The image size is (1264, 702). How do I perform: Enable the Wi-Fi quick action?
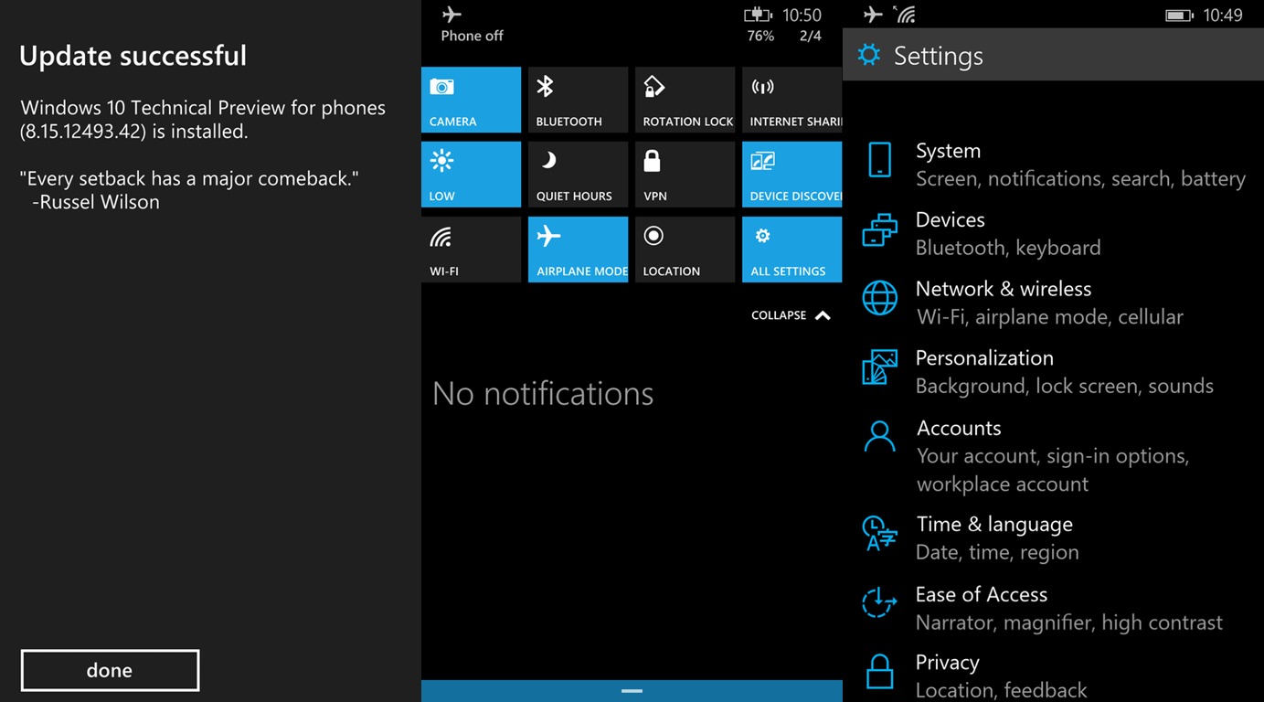[471, 250]
